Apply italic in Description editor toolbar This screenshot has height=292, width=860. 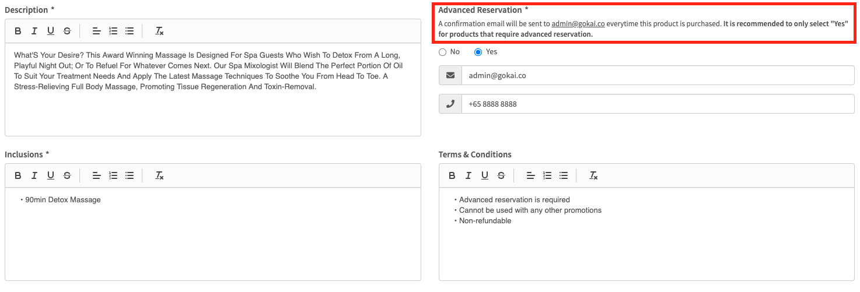pyautogui.click(x=34, y=31)
